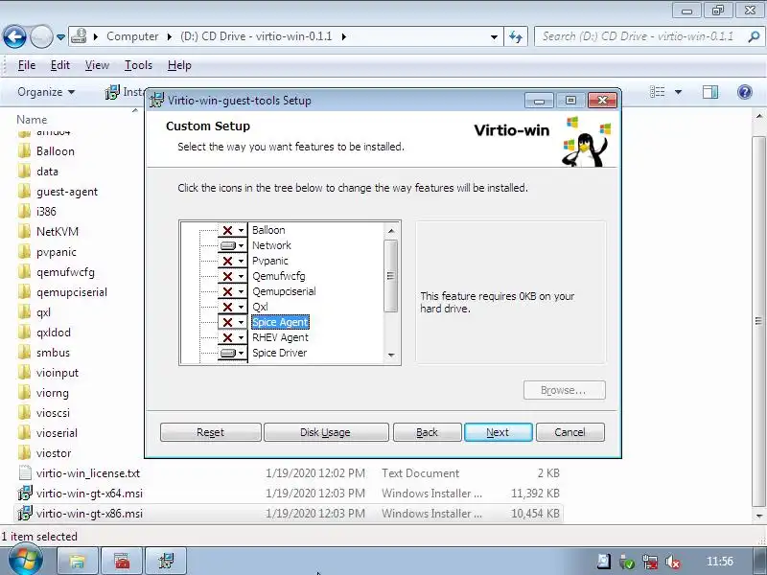The image size is (767, 575).
Task: Select the Spice Driver feature in the tree
Action: coord(280,353)
